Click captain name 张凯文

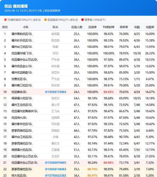pyautogui.click(x=56, y=98)
